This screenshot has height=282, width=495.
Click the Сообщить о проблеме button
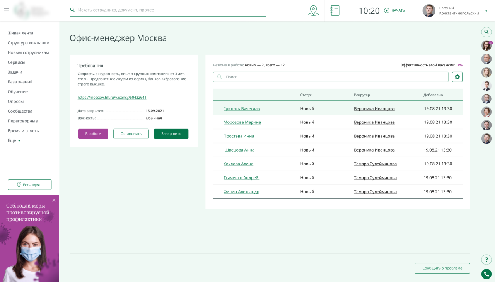(x=442, y=268)
